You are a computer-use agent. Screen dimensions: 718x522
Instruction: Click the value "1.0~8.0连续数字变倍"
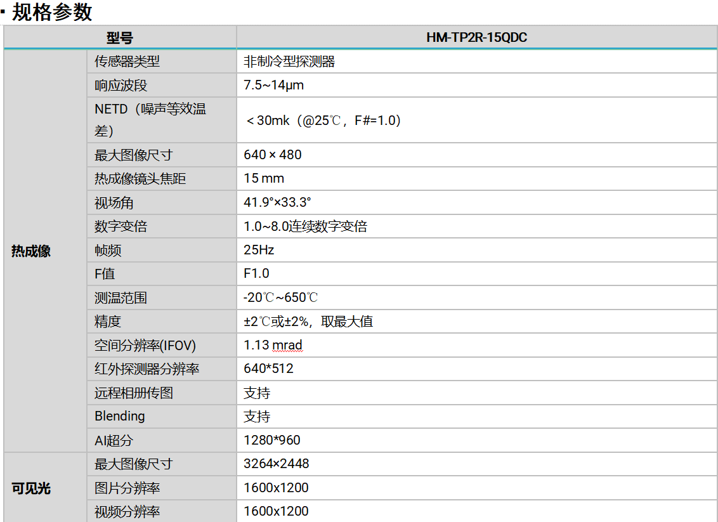pyautogui.click(x=306, y=226)
